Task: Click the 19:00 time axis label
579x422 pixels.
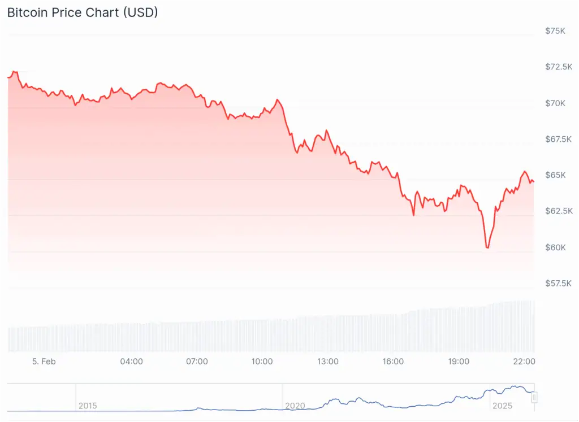Action: [x=459, y=362]
